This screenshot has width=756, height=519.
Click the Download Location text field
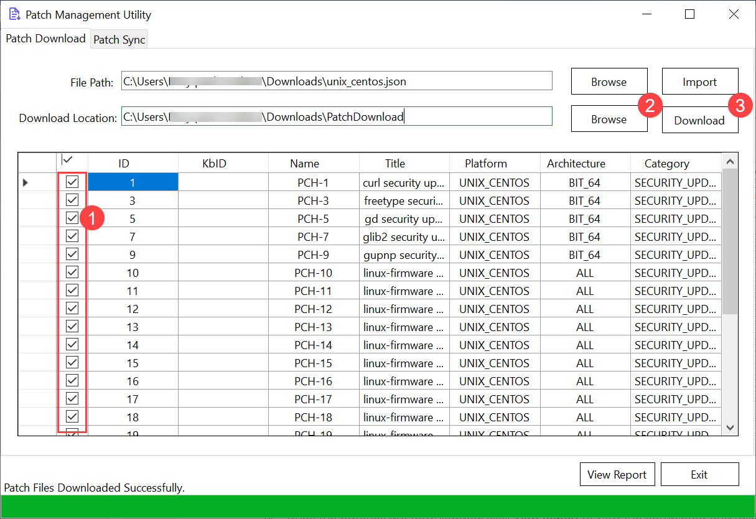336,116
